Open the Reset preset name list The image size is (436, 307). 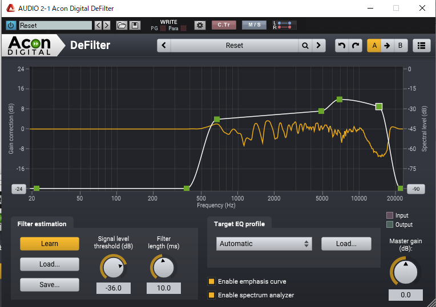235,46
